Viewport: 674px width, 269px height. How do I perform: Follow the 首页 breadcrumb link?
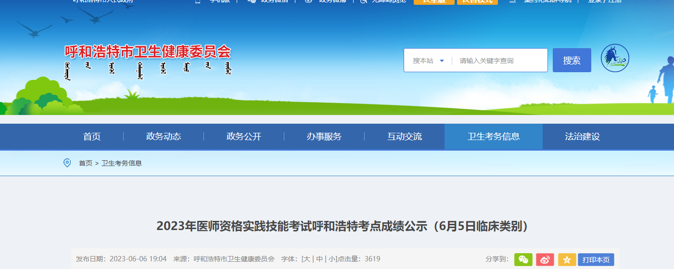pyautogui.click(x=86, y=163)
